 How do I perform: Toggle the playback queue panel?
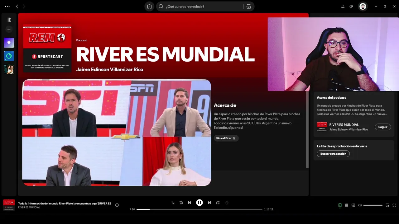[x=347, y=205]
